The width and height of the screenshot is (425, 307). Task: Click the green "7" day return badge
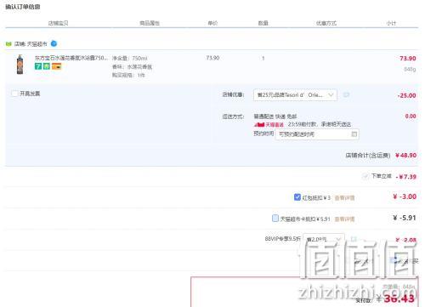(x=38, y=66)
